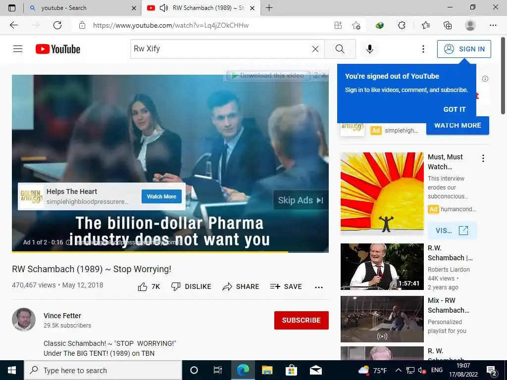Skip the video ads
Viewport: 507px width, 380px height.
(x=301, y=200)
